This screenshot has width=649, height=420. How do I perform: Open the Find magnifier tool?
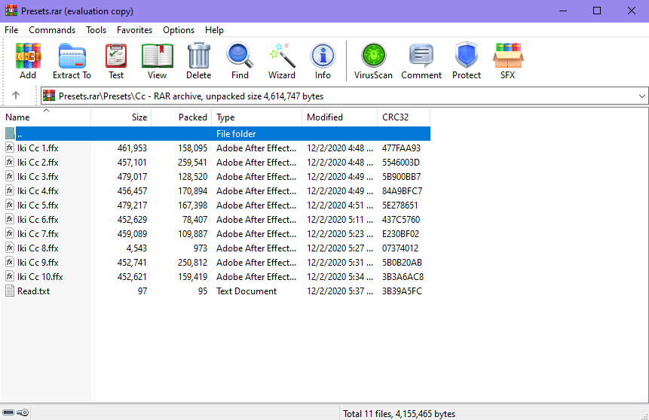coord(240,61)
